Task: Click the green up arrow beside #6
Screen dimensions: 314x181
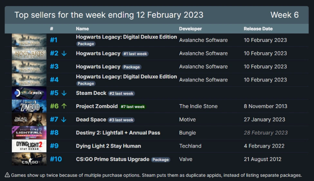Action: 64,106
